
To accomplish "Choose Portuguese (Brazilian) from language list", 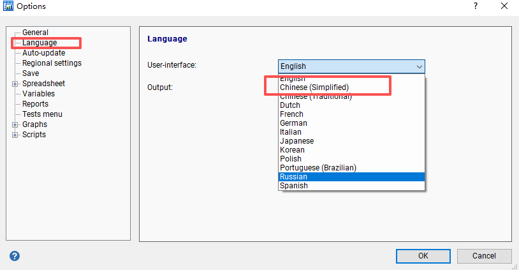I will pos(351,168).
